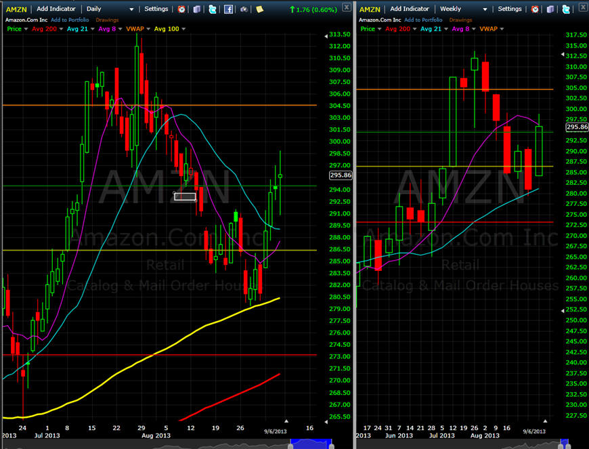
Task: Click the 9/6/2013 date label on Daily axis
Action: (276, 431)
